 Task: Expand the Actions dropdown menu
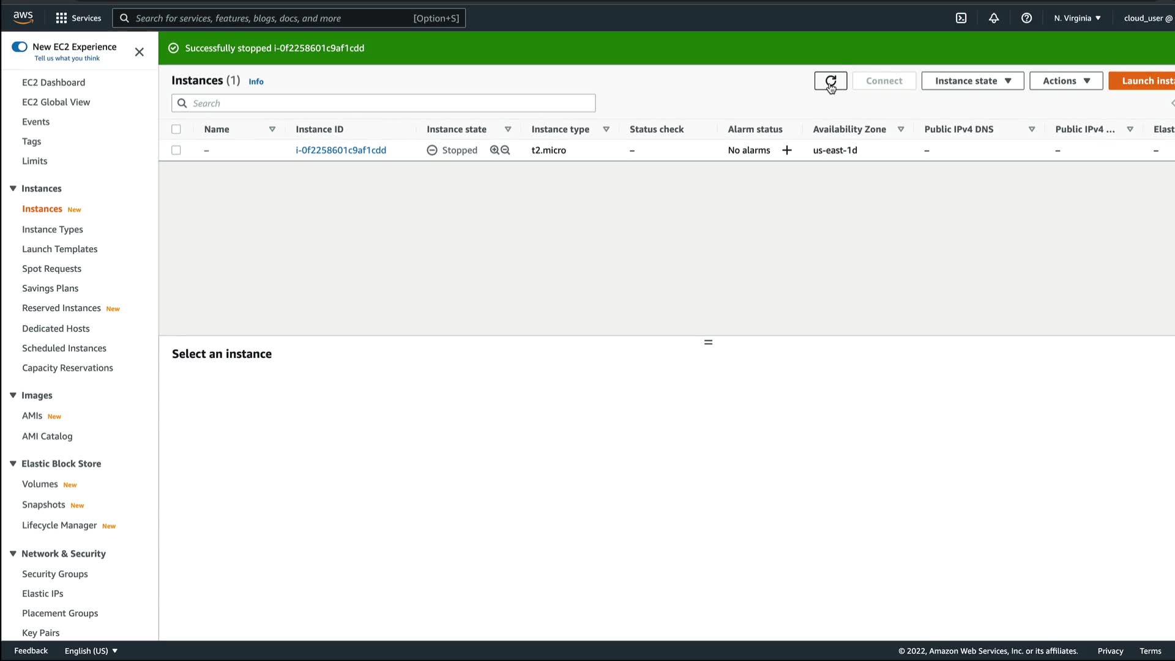(1066, 81)
